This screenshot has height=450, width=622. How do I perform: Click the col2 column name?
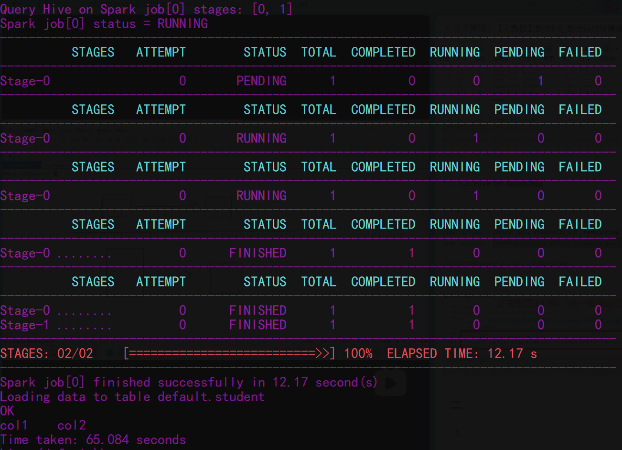[x=72, y=425]
